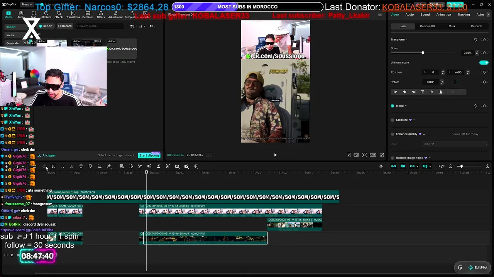
Task: Click the align left icon
Action: point(395,92)
